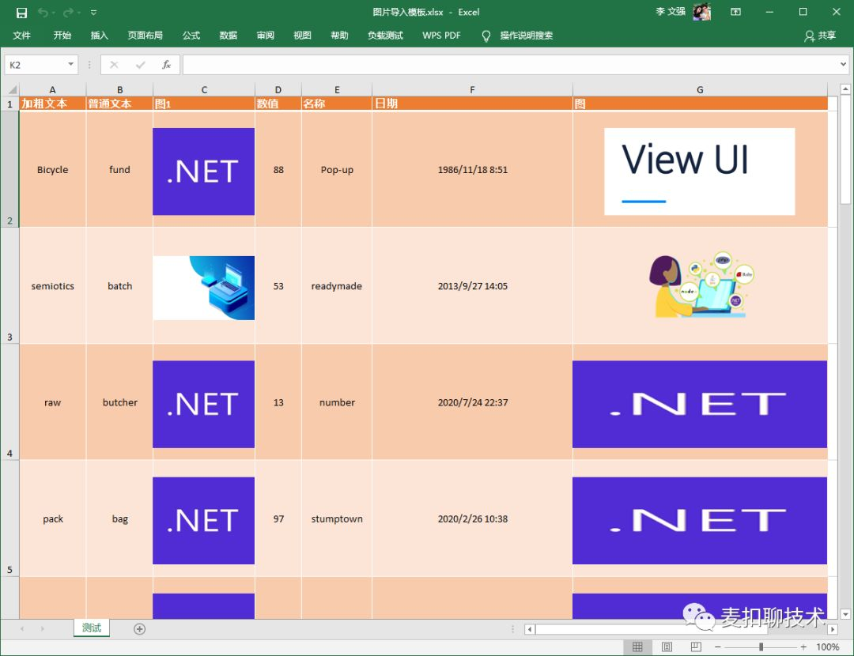
Task: Click header cell 加粗文本
Action: point(52,104)
